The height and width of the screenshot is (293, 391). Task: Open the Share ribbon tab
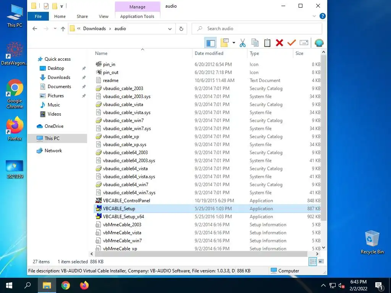coord(82,16)
